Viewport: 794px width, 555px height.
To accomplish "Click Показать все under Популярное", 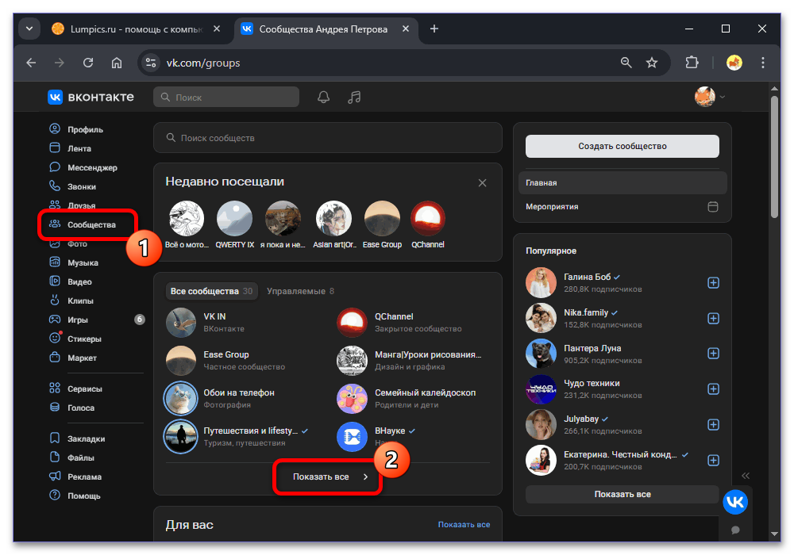I will coord(622,494).
